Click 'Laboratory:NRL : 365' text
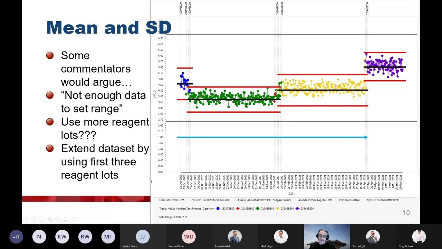Image resolution: width=442 pixels, height=249 pixels. tap(172, 200)
